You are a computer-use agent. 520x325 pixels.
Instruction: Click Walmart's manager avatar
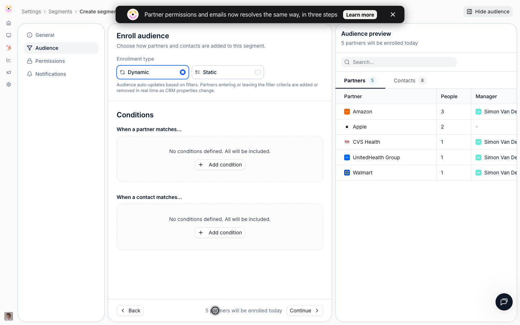[478, 173]
